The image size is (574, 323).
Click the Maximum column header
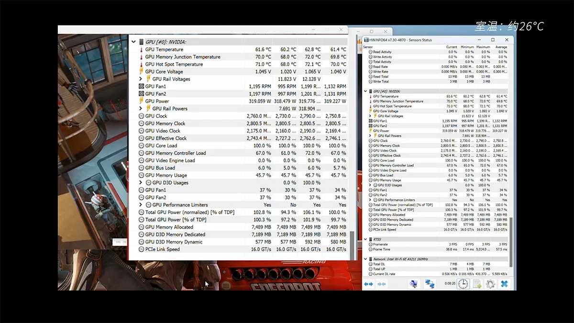483,47
